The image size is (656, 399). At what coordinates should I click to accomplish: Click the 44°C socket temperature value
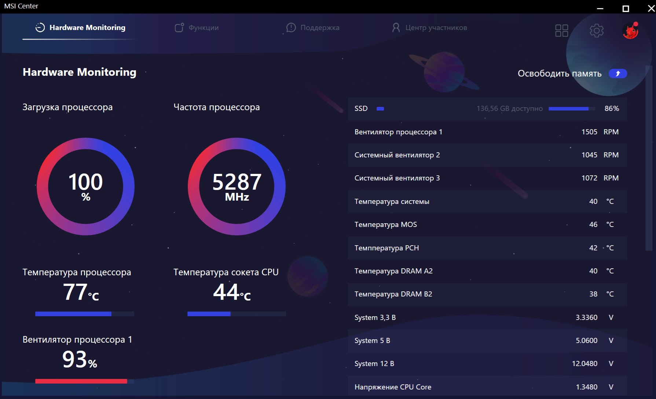coord(232,292)
